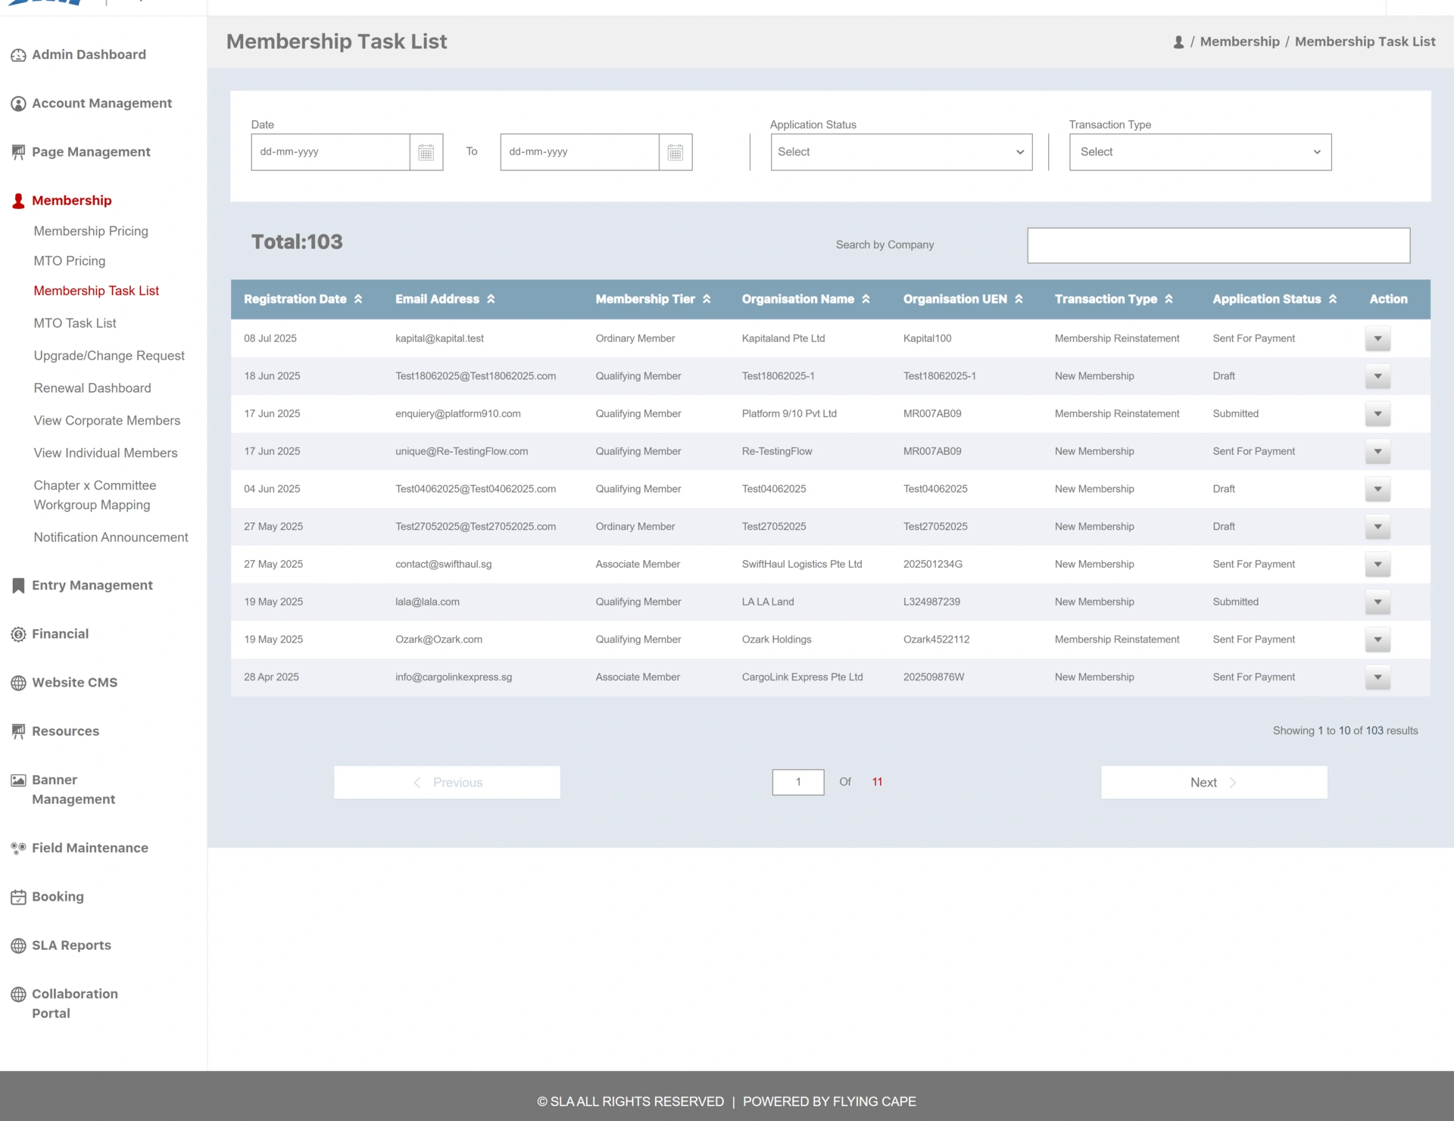This screenshot has height=1121, width=1454.
Task: Sort by Organisation UEN arrows icon
Action: [1019, 299]
